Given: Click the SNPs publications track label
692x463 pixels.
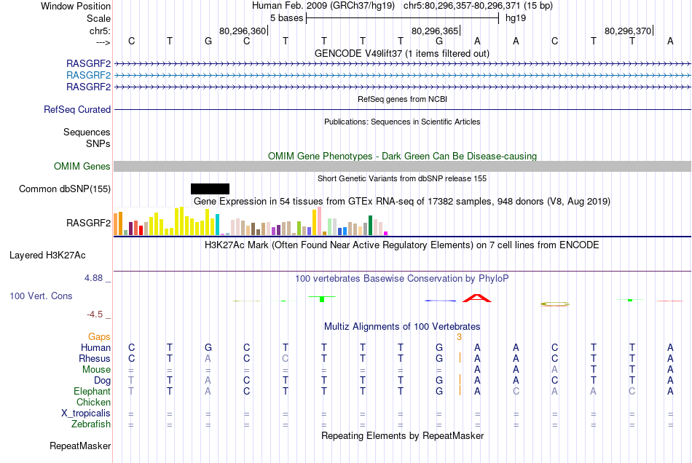Looking at the screenshot, I should tap(98, 143).
